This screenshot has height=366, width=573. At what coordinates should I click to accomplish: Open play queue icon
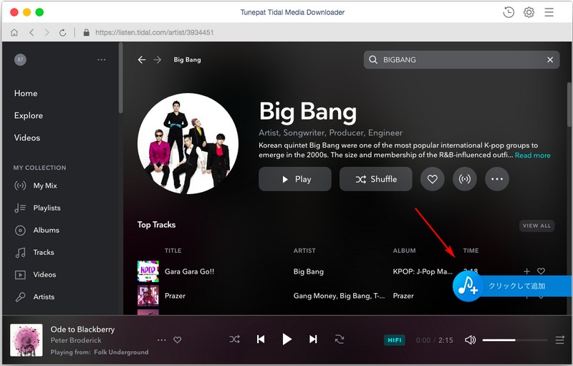point(560,340)
